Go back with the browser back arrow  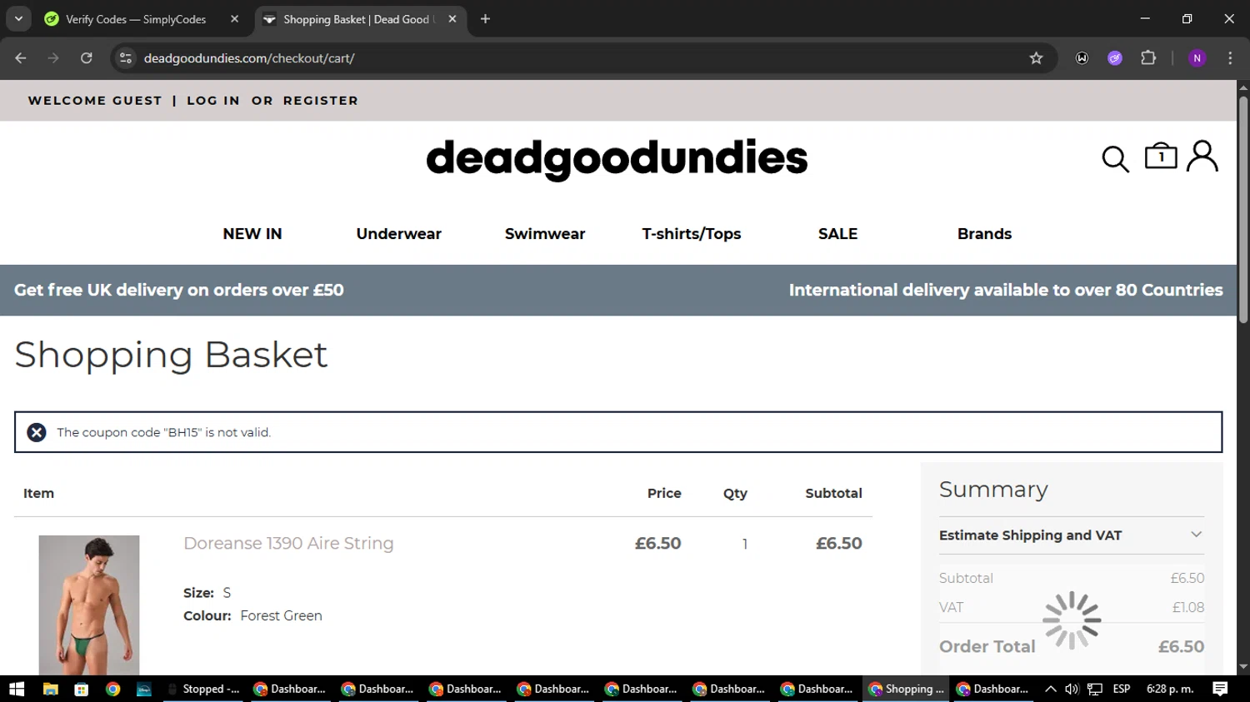tap(21, 58)
